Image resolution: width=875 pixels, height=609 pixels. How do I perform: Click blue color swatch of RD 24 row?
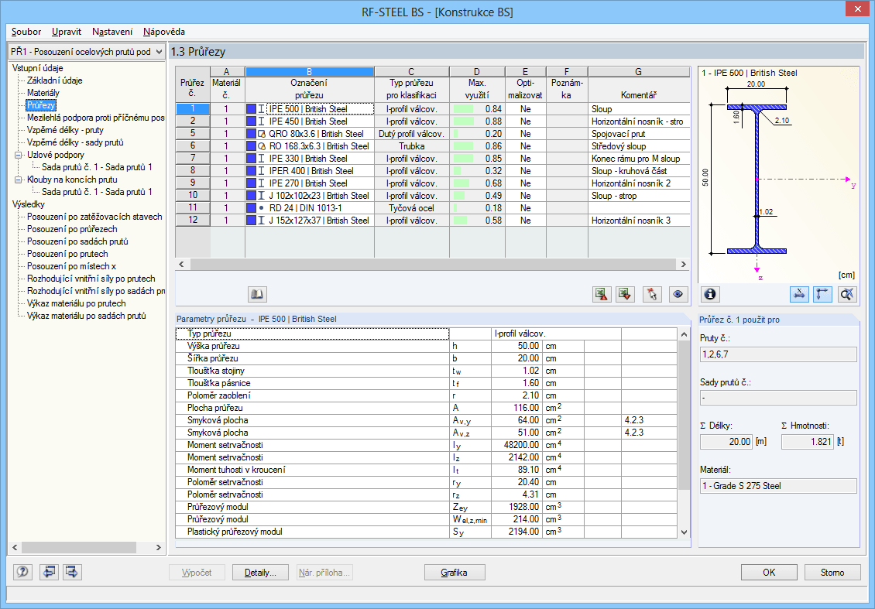pos(251,208)
